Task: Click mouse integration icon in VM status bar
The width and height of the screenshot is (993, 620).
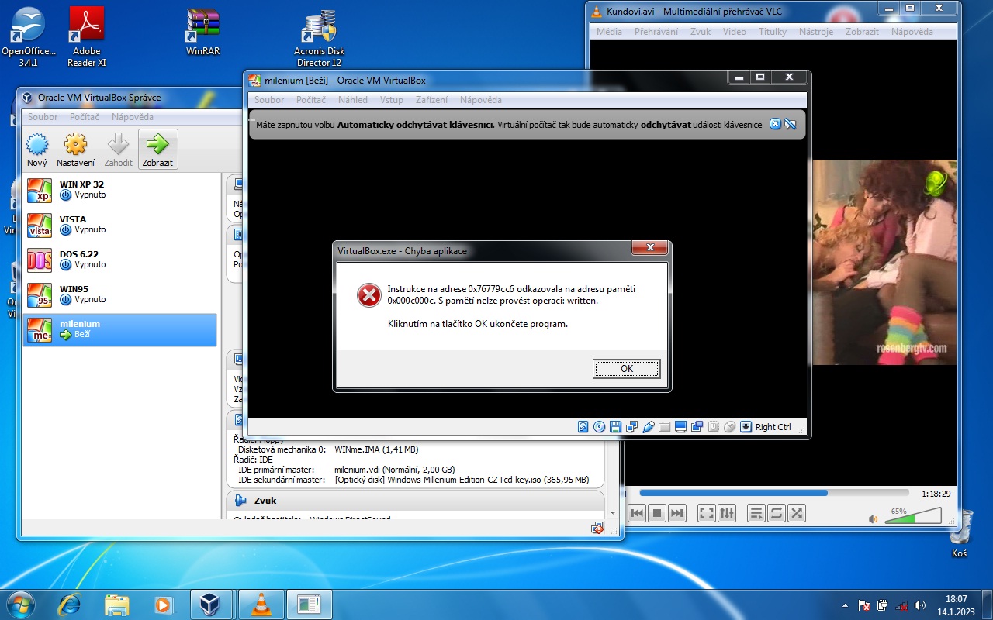Action: click(x=729, y=427)
